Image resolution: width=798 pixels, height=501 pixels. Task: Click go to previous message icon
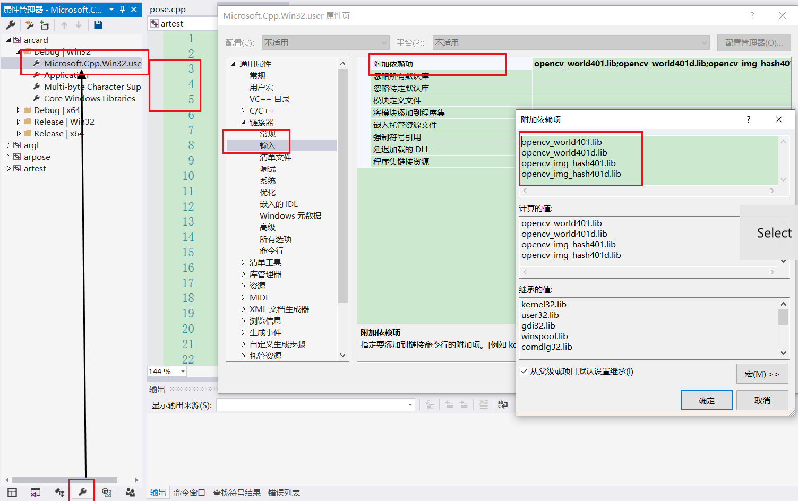[449, 404]
